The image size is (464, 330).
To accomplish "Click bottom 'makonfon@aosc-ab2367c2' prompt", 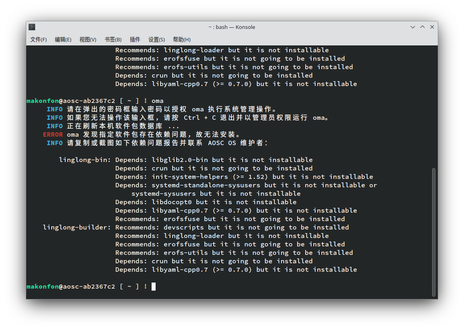I will [x=71, y=287].
